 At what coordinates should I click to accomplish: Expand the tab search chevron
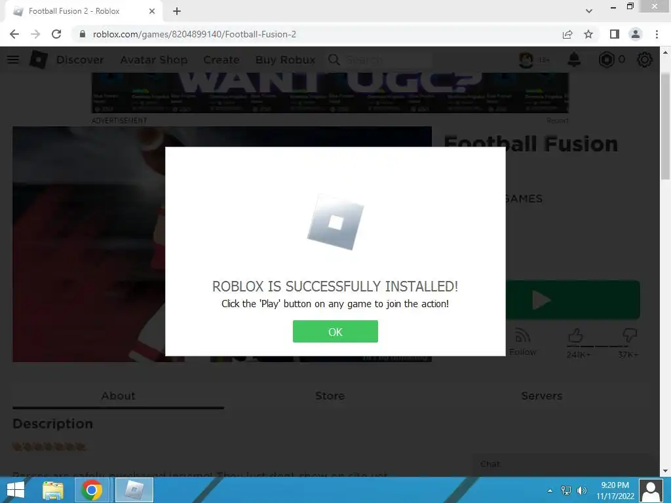589,11
